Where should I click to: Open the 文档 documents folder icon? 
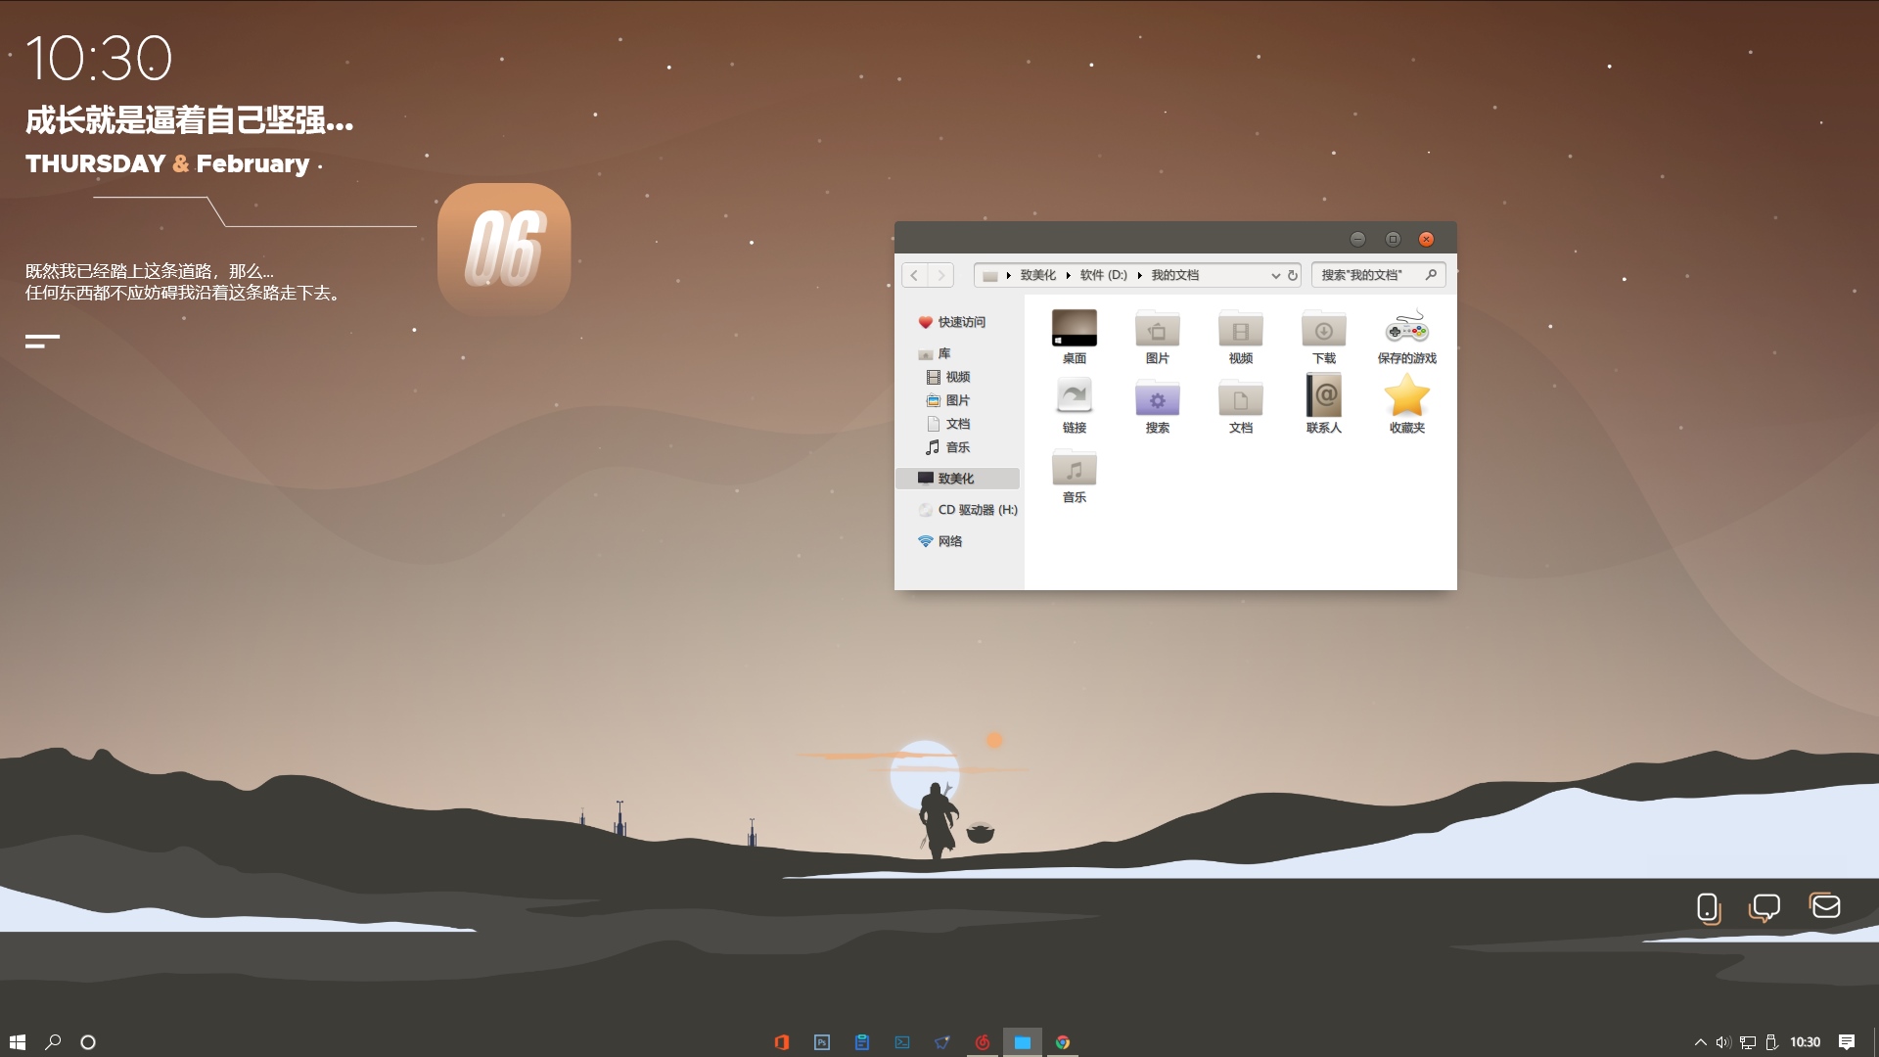click(1240, 406)
